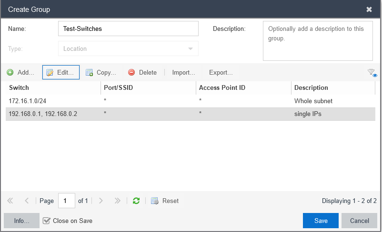Click the Copy entry icon
Image resolution: width=382 pixels, height=232 pixels.
click(x=89, y=72)
